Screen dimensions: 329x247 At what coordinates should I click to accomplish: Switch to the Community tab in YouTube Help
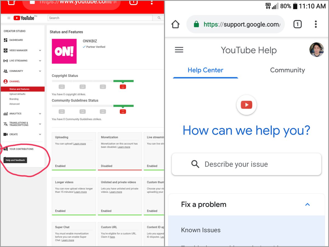pos(287,70)
